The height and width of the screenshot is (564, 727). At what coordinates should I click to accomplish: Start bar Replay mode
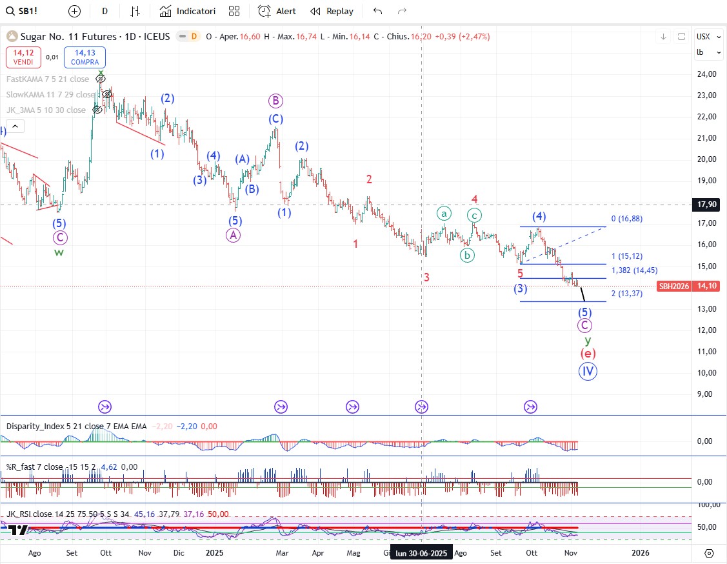tap(332, 11)
